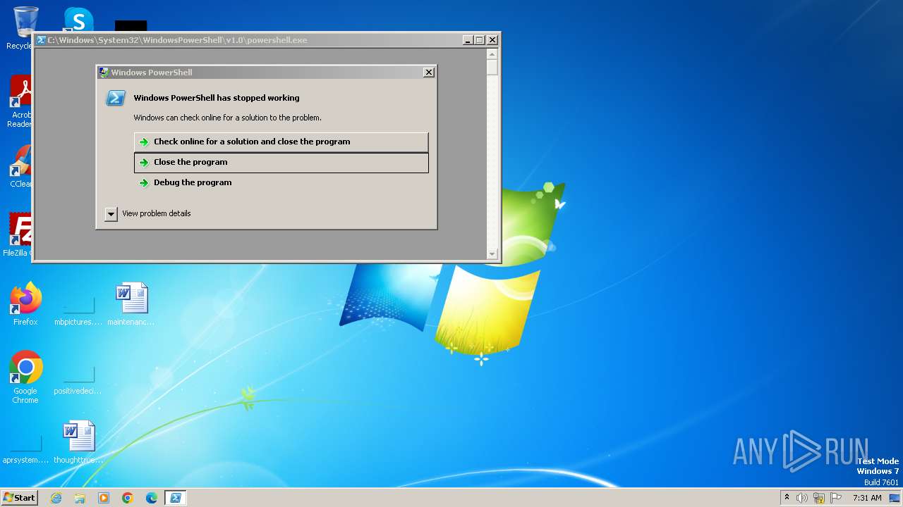Click the 7:31 AM clock
This screenshot has width=903, height=507.
pyautogui.click(x=867, y=498)
